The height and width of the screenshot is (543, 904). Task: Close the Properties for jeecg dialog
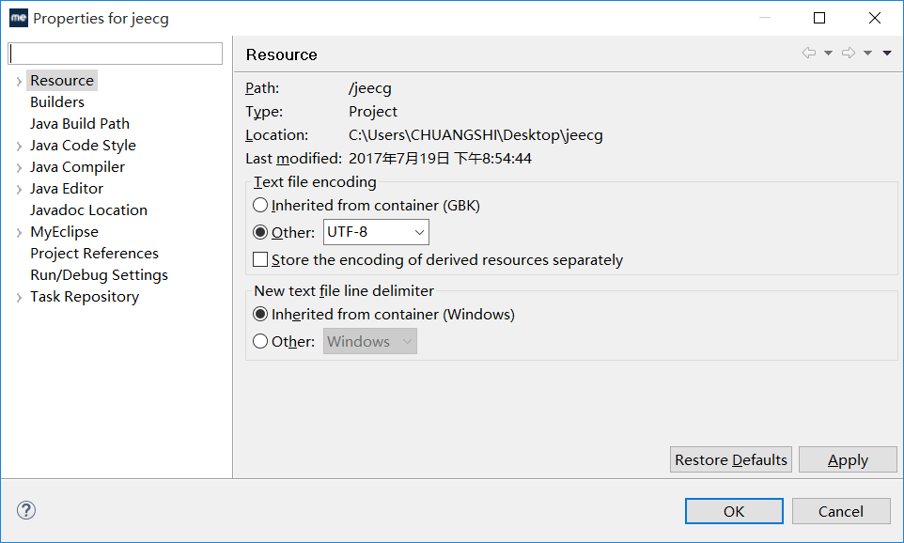point(875,18)
